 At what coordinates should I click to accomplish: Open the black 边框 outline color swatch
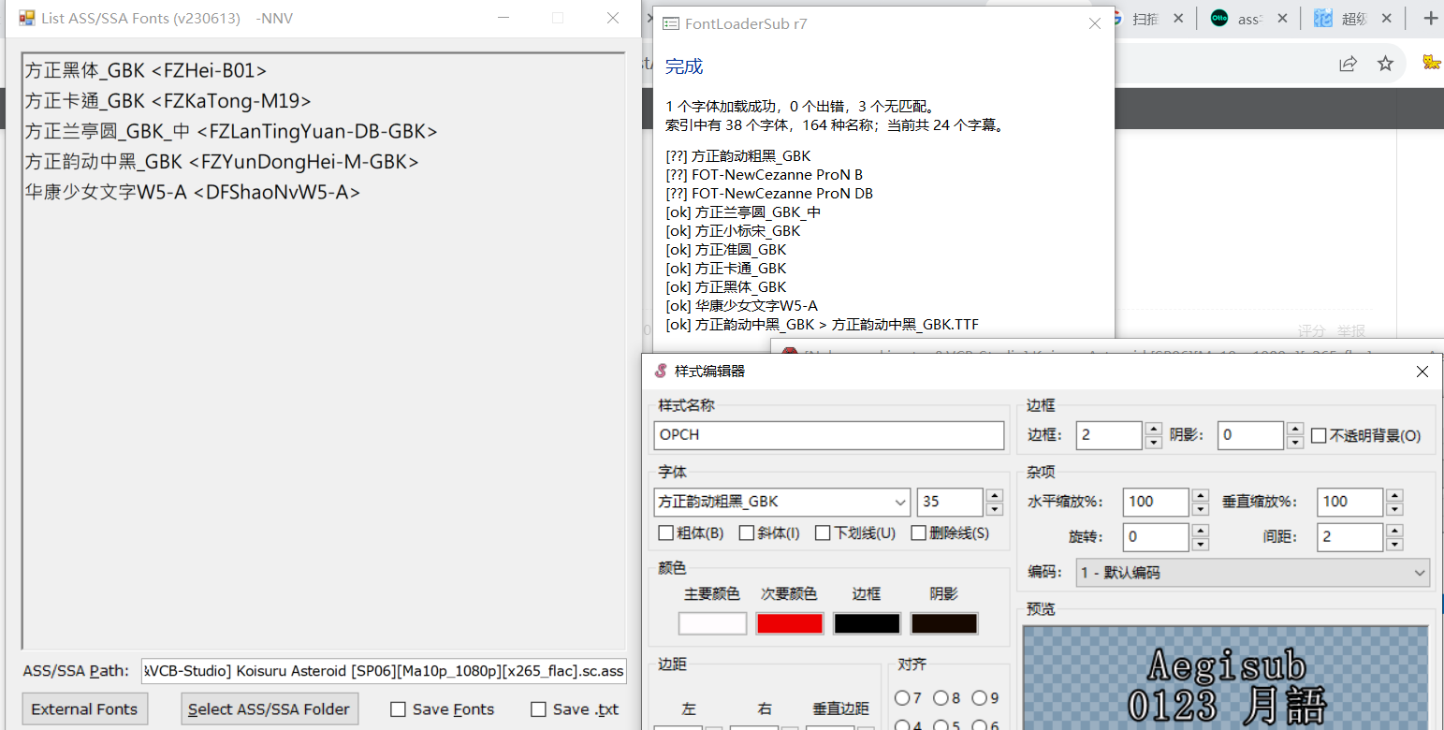[x=867, y=623]
